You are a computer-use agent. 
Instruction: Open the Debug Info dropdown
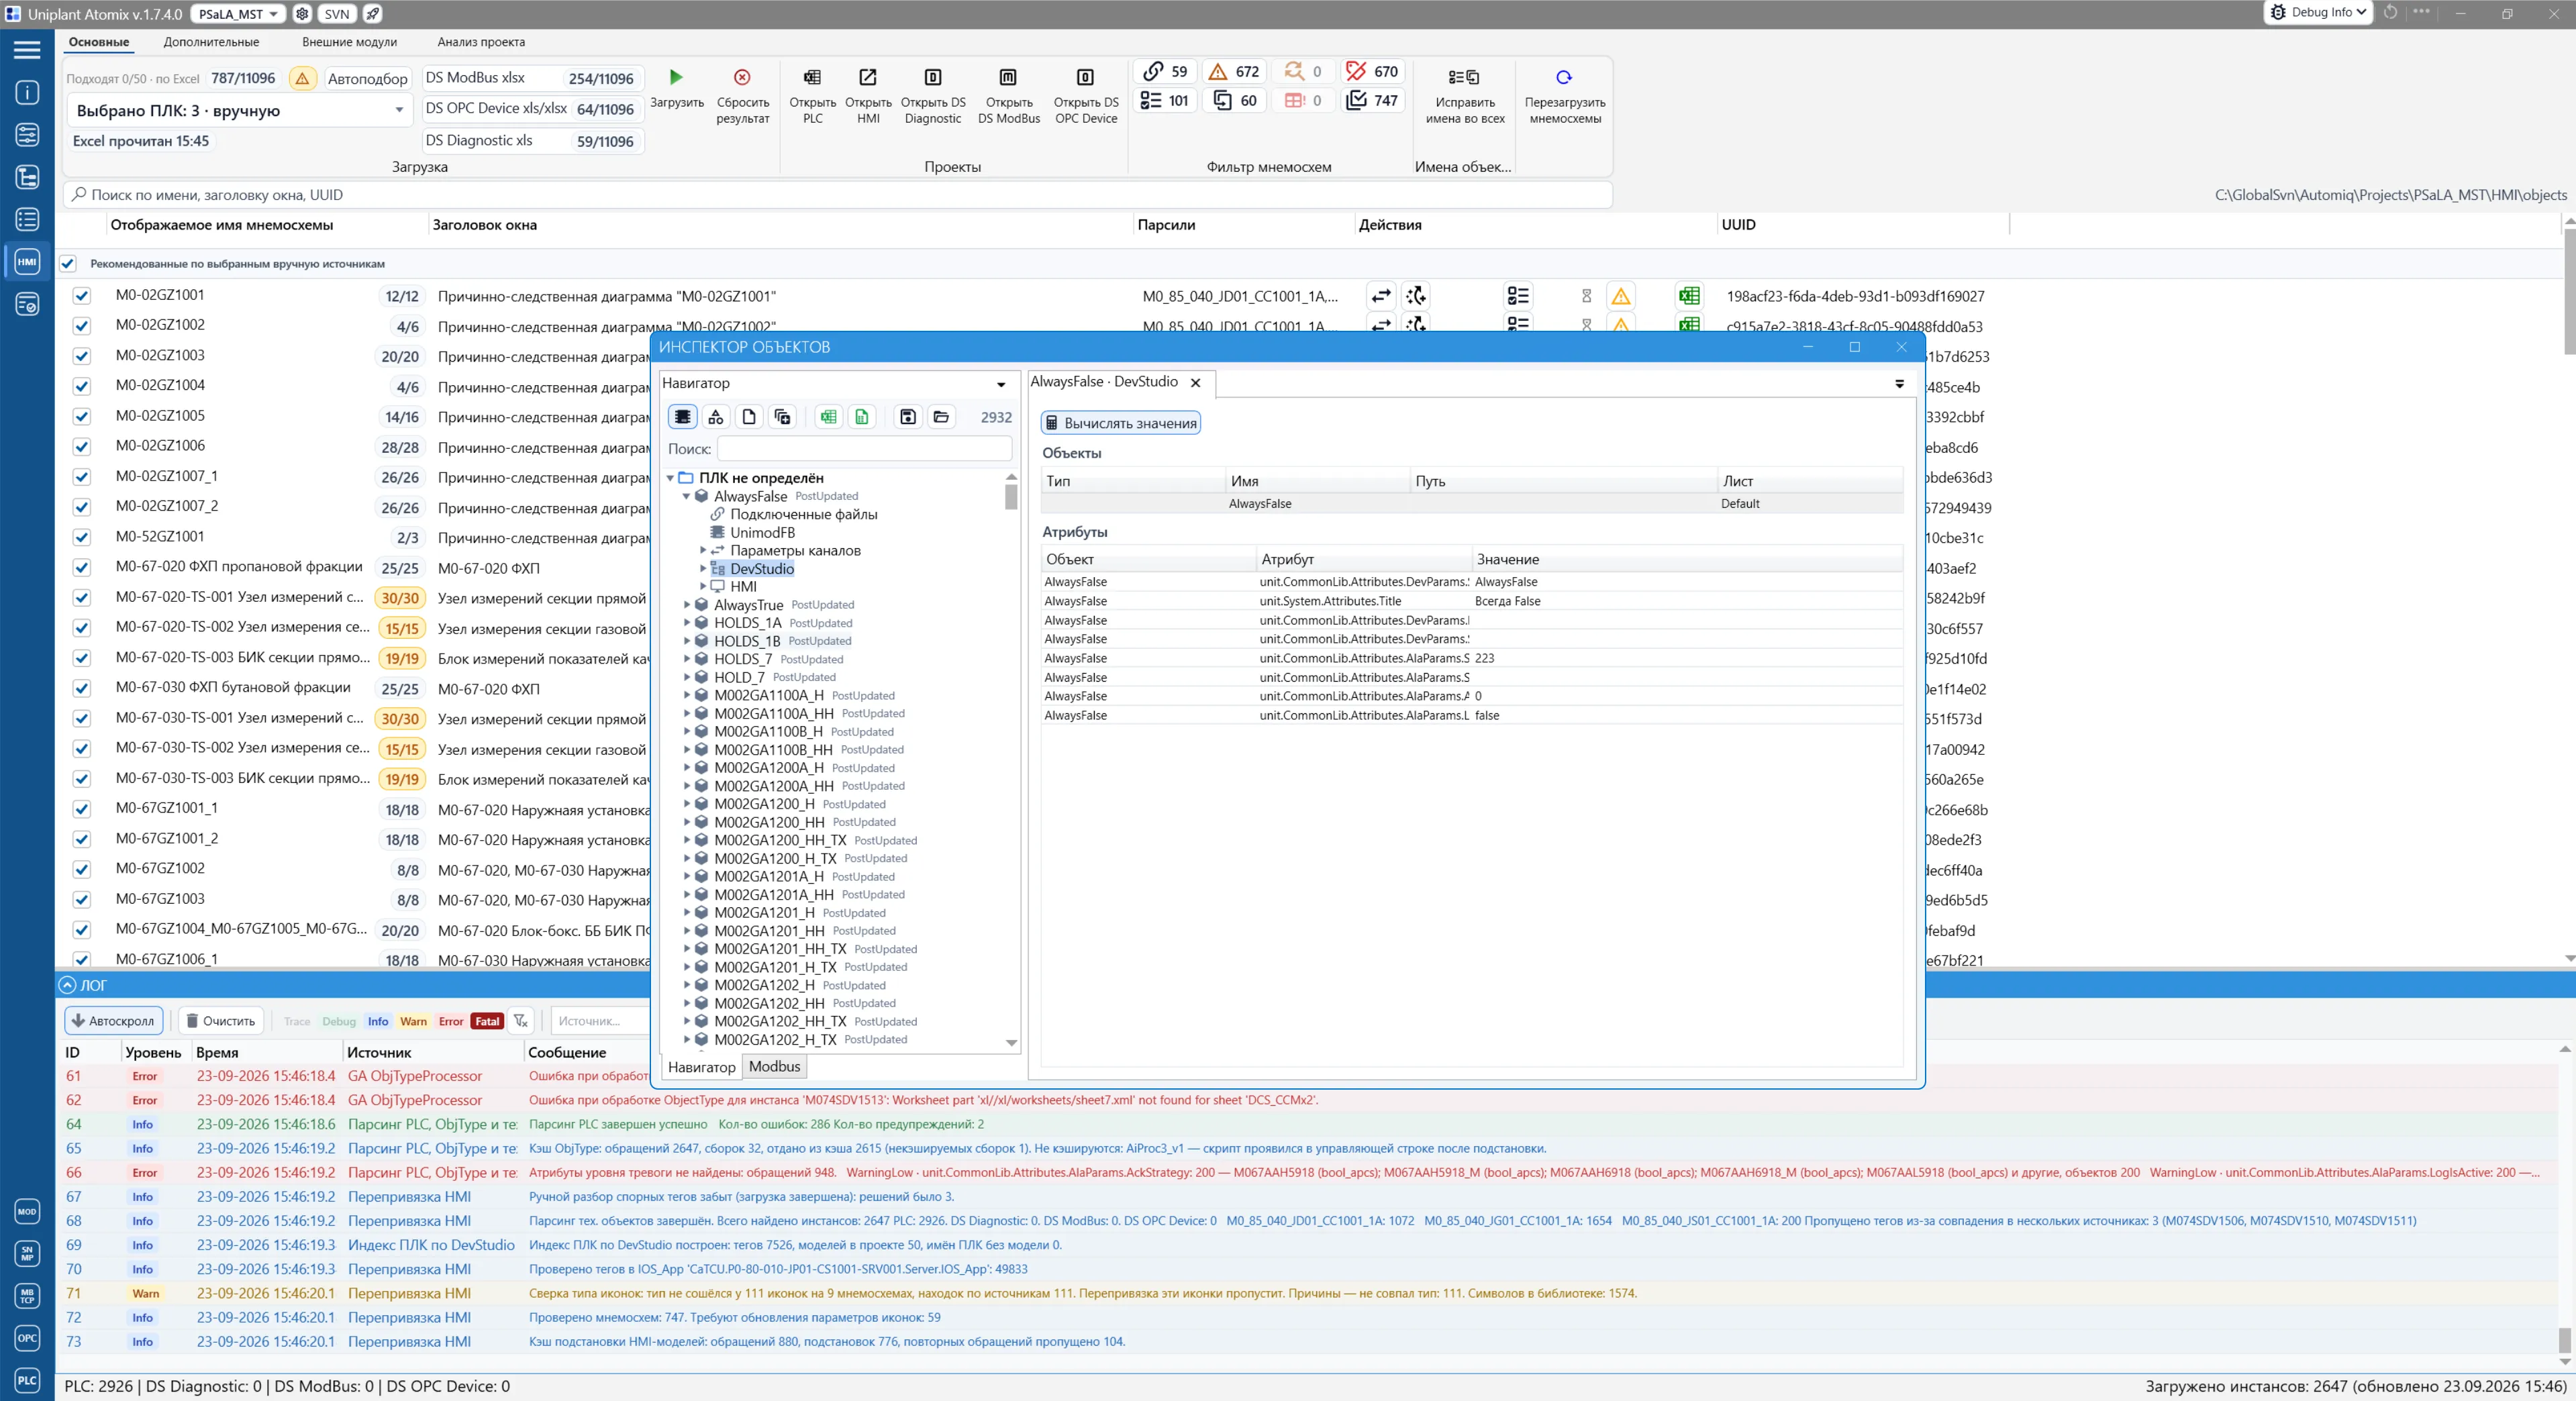click(x=2318, y=12)
